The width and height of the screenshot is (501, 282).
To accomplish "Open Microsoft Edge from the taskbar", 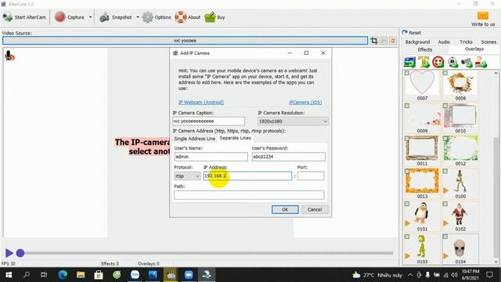I will point(63,275).
